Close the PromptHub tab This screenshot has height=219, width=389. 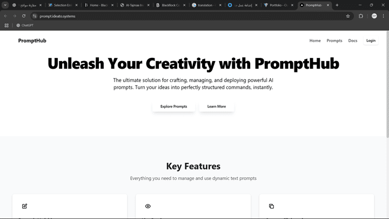tap(328, 5)
